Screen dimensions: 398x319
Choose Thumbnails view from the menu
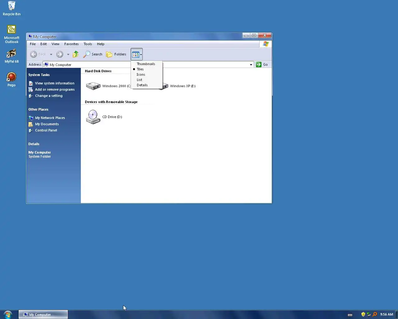point(146,64)
